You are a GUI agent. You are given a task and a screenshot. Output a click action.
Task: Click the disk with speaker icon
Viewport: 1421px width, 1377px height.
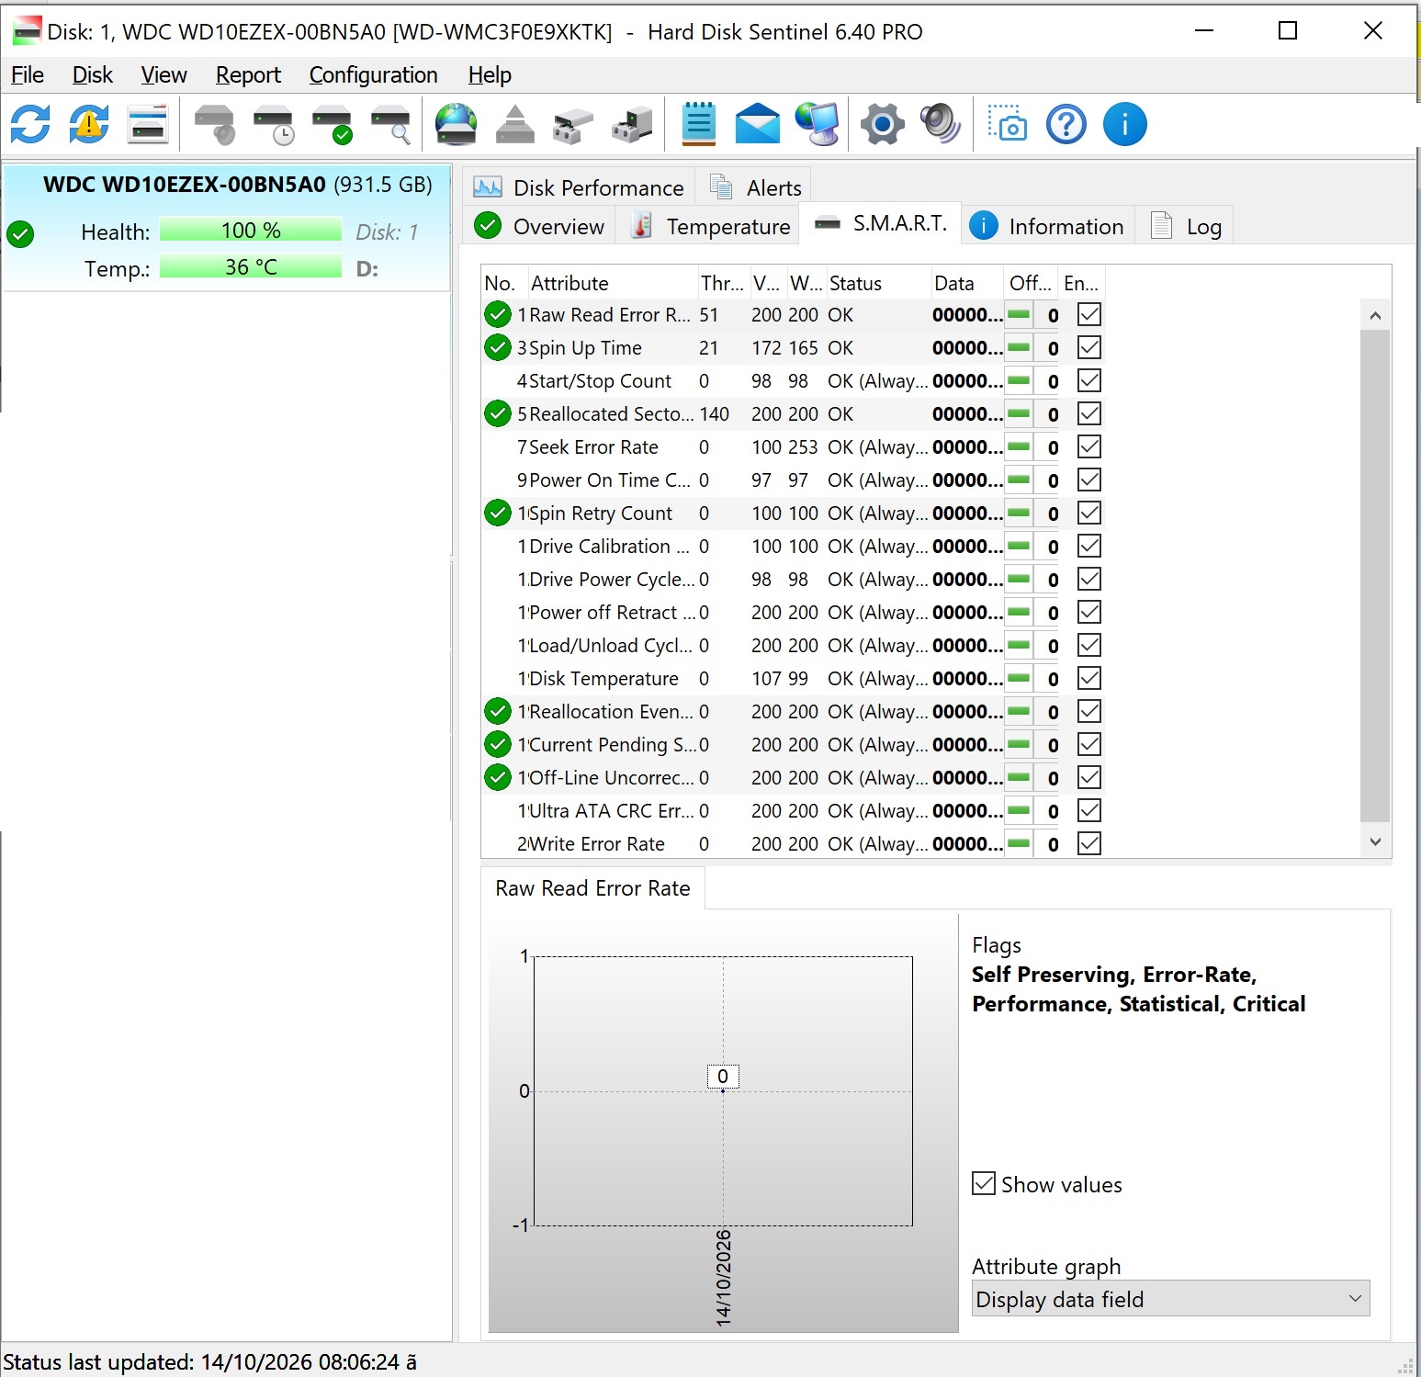coord(215,124)
